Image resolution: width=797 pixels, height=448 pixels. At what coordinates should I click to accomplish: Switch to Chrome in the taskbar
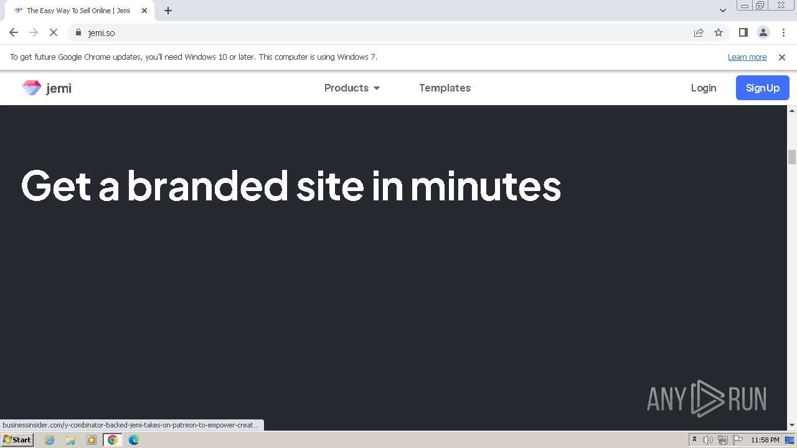(x=113, y=440)
